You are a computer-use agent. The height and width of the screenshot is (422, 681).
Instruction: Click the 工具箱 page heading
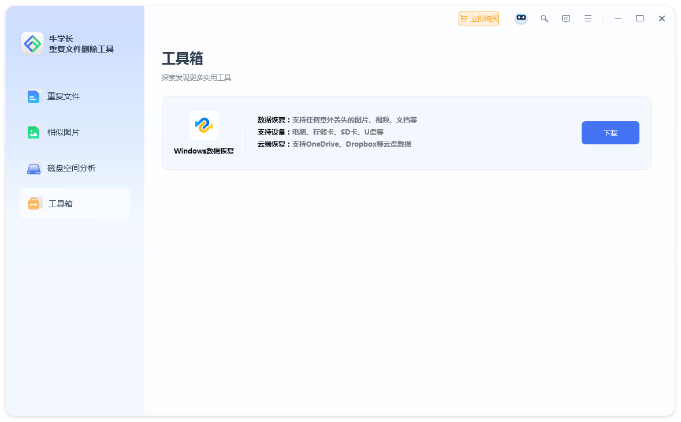183,59
